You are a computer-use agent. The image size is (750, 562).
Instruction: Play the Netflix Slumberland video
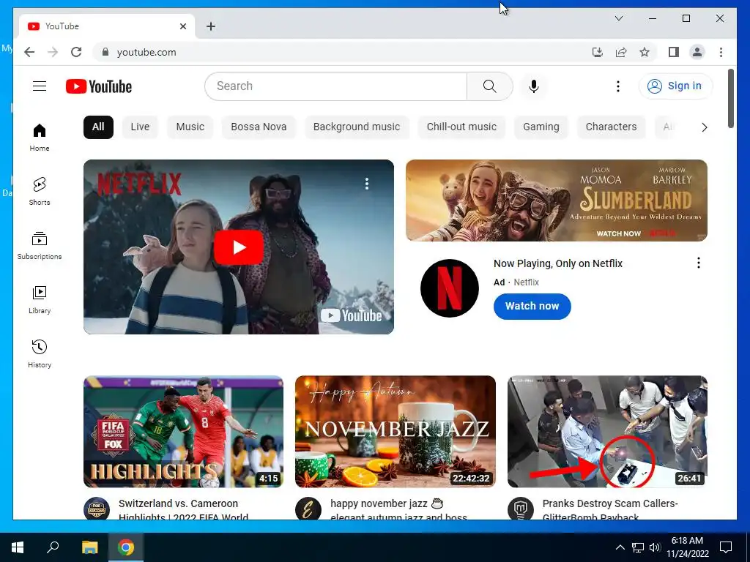238,247
